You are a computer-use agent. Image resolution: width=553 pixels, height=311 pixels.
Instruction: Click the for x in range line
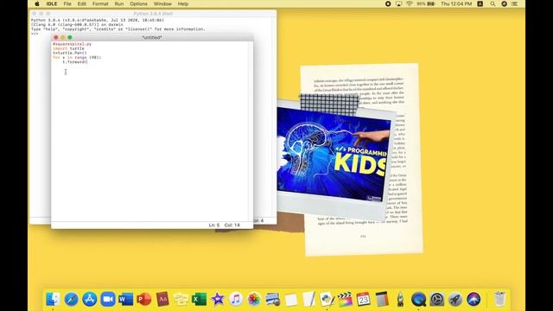coord(77,58)
